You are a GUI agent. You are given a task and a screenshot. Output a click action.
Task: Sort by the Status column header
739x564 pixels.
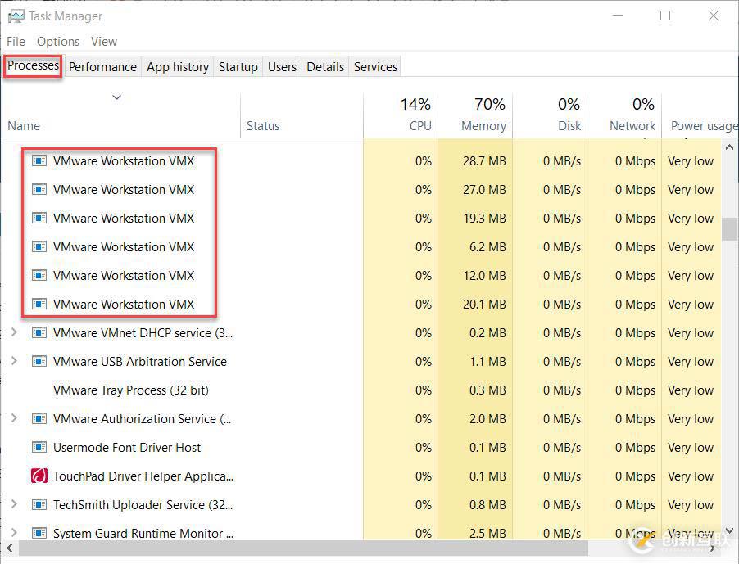coord(301,115)
